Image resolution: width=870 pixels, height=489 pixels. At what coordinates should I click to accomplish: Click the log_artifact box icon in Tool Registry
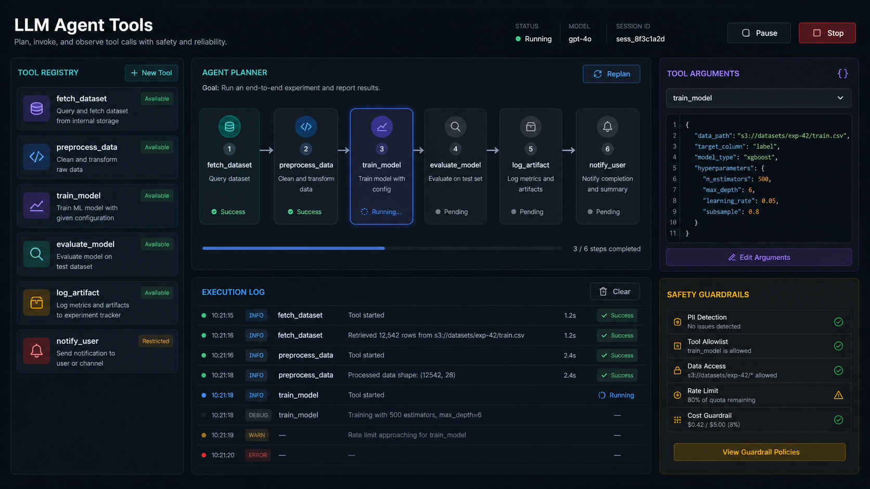(36, 302)
